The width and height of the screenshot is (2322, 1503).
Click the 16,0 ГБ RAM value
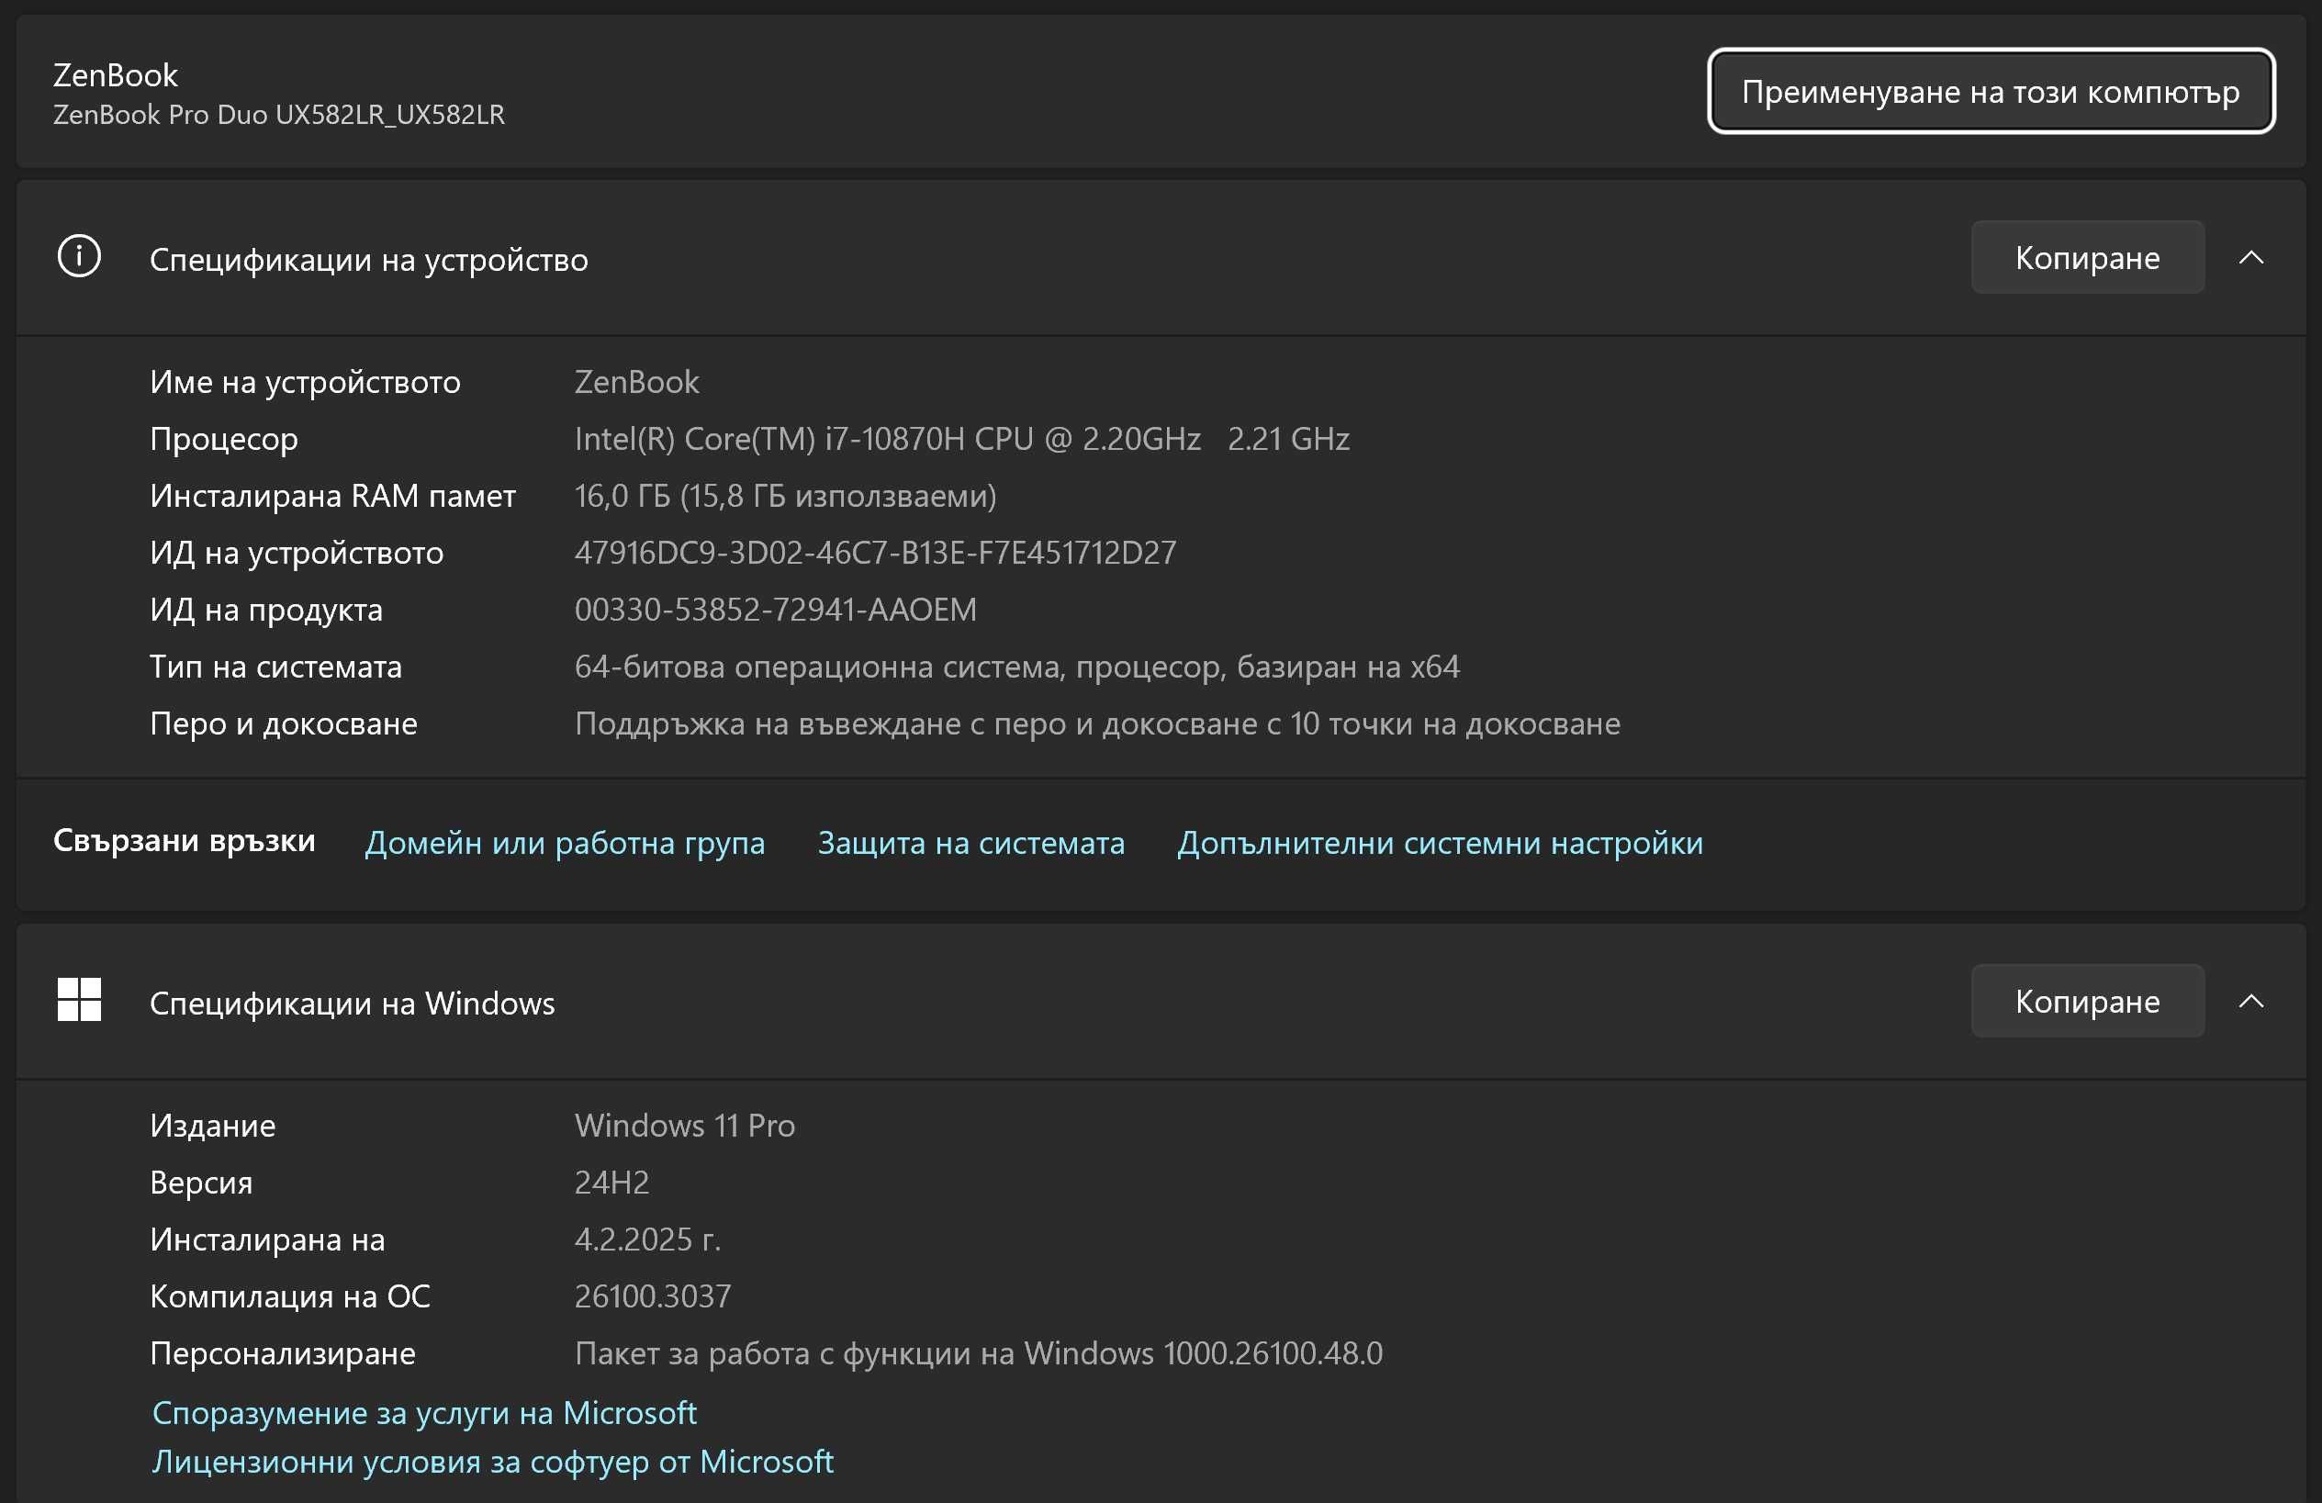[785, 497]
